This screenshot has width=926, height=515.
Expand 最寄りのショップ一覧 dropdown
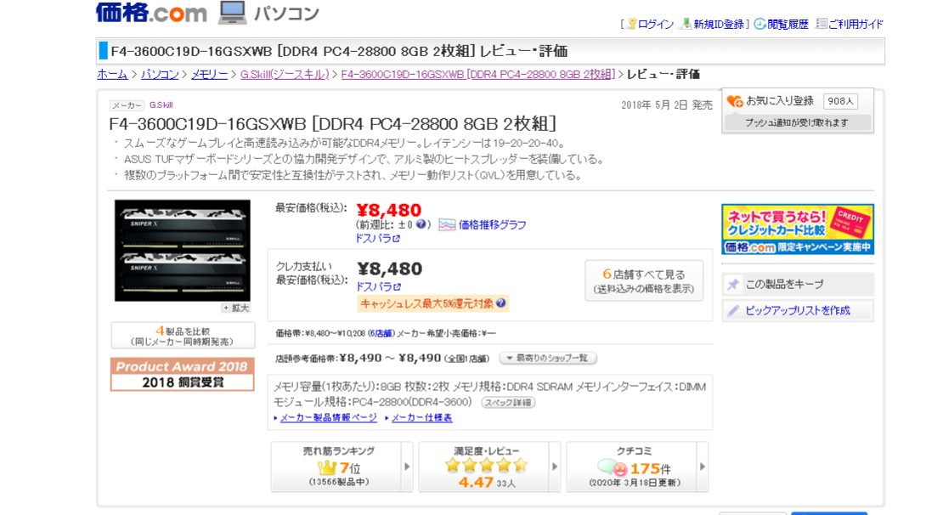pyautogui.click(x=548, y=359)
